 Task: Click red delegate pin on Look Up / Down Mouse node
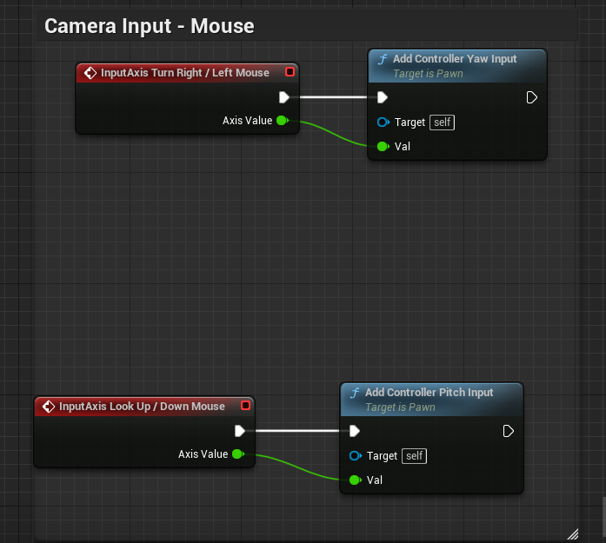pos(245,406)
